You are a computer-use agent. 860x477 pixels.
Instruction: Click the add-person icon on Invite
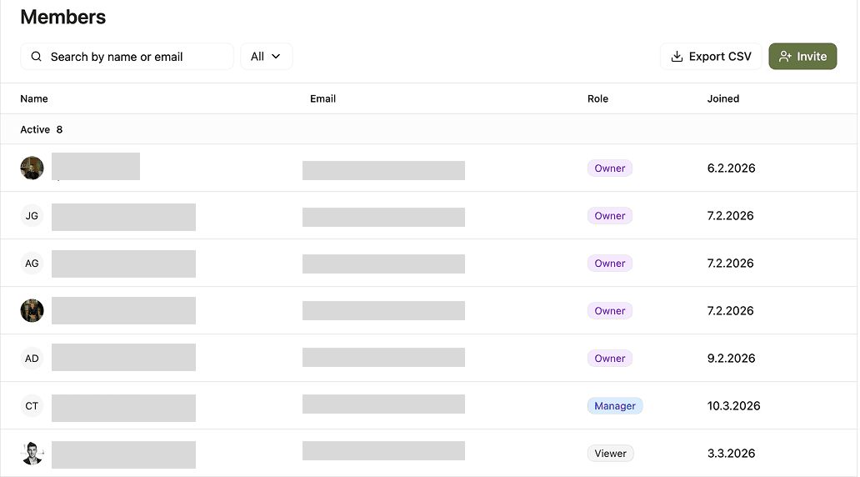pyautogui.click(x=785, y=57)
